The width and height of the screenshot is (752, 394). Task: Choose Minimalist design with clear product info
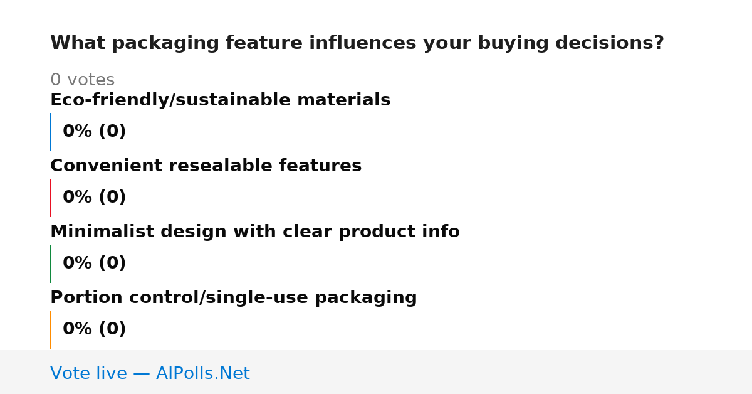point(254,232)
